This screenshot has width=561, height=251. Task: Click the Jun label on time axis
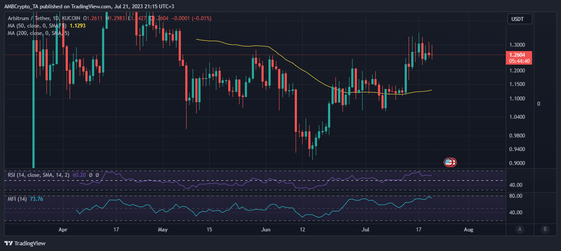(265, 229)
